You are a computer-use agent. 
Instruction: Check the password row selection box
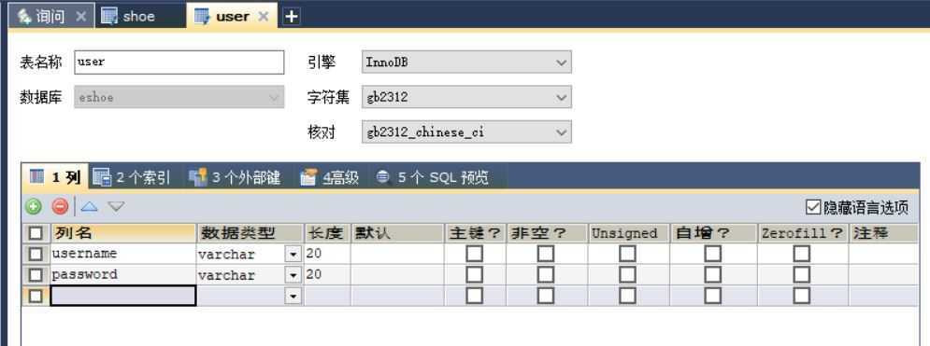point(36,275)
